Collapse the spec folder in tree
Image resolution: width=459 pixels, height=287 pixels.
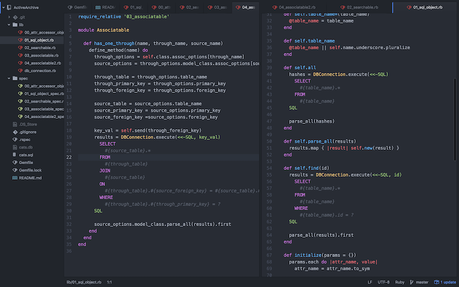coord(9,78)
